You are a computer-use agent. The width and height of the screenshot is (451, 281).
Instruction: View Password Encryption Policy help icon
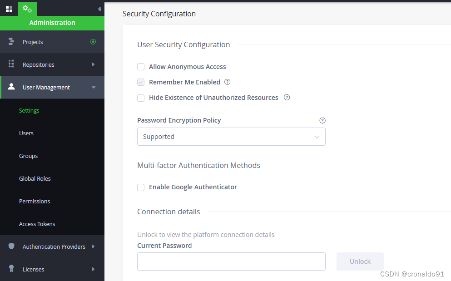click(322, 120)
